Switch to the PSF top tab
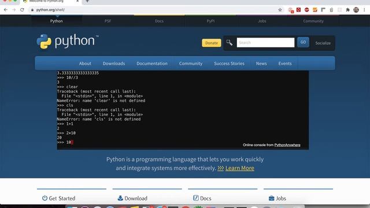Viewport: 370px width, 208px height. click(x=108, y=21)
